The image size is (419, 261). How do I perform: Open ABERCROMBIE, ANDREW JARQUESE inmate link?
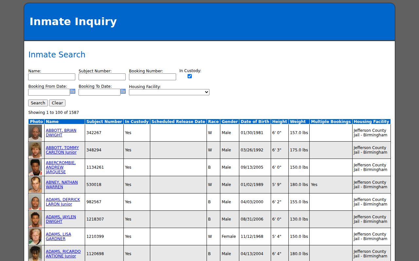tap(61, 167)
